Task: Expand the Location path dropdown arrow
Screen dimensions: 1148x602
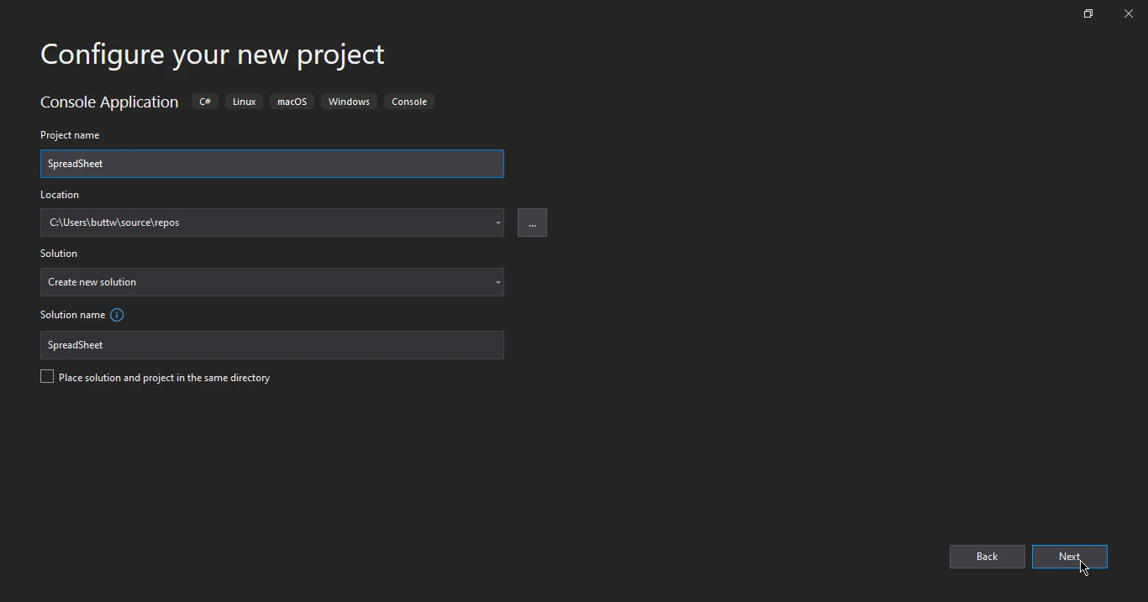Action: pos(498,223)
